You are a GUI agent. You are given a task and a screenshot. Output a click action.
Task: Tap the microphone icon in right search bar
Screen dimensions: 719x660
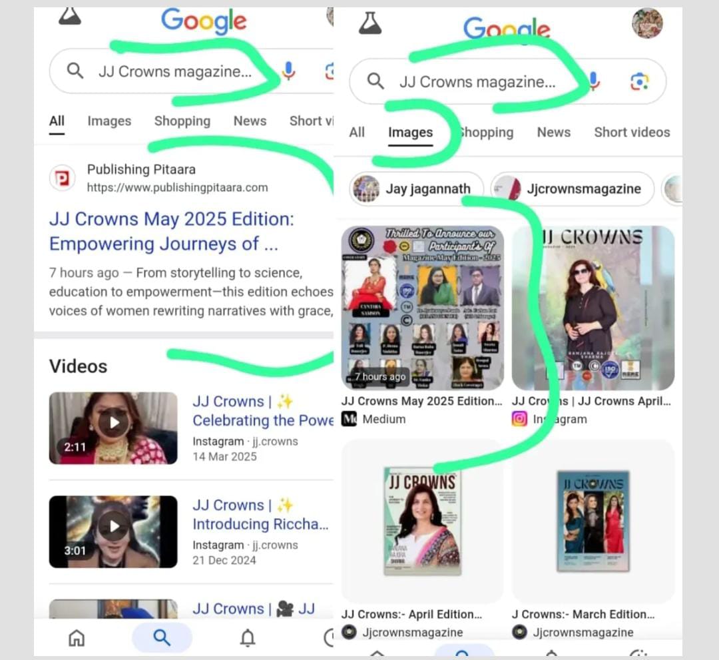(x=593, y=81)
